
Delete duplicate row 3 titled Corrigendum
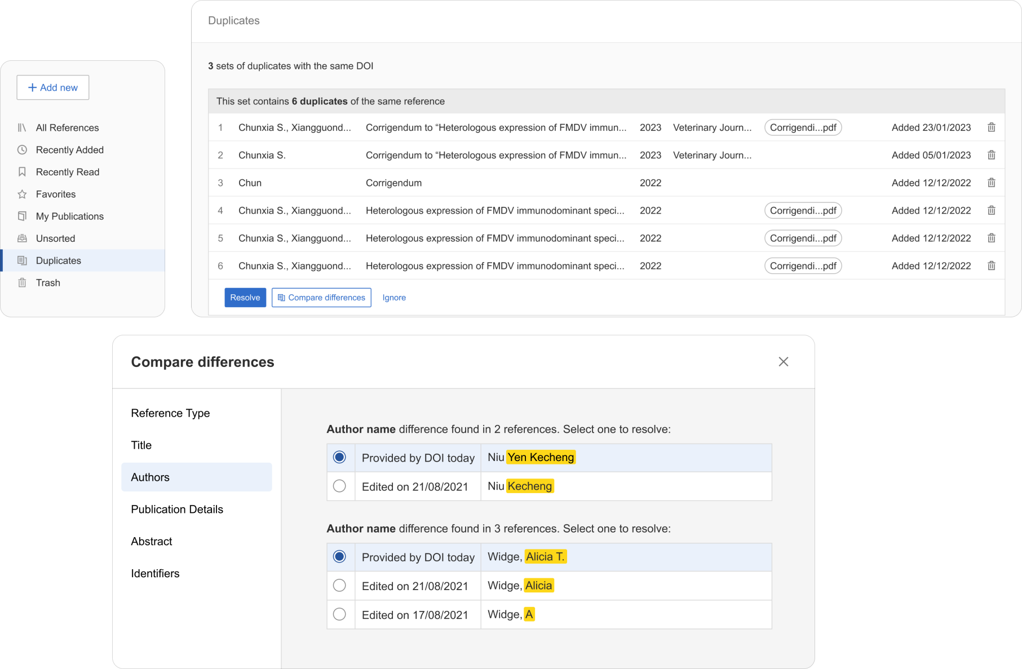pyautogui.click(x=991, y=183)
